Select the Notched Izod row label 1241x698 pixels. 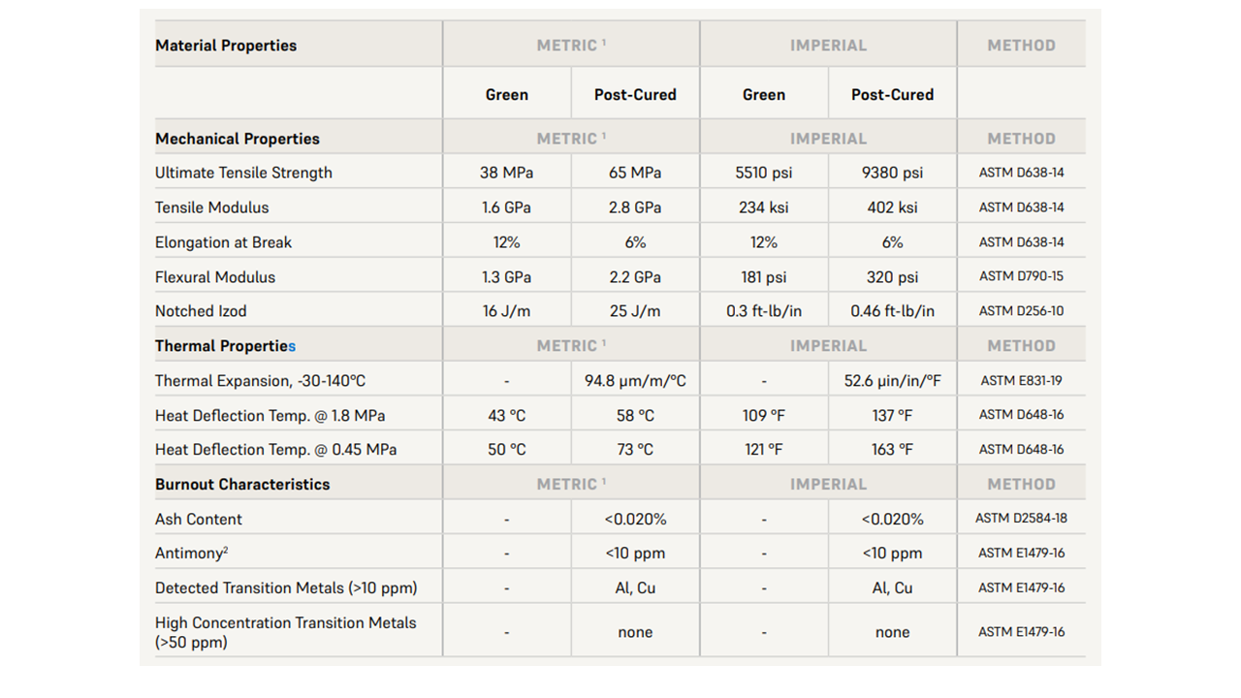pyautogui.click(x=201, y=311)
